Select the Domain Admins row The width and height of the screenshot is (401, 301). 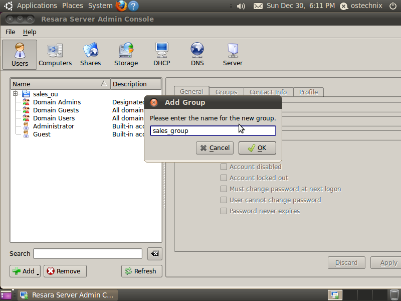(78, 102)
